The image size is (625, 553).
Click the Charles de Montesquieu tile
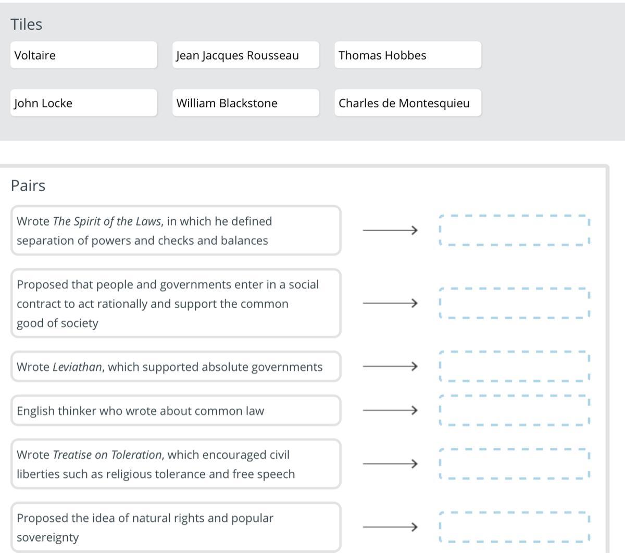[x=407, y=103]
